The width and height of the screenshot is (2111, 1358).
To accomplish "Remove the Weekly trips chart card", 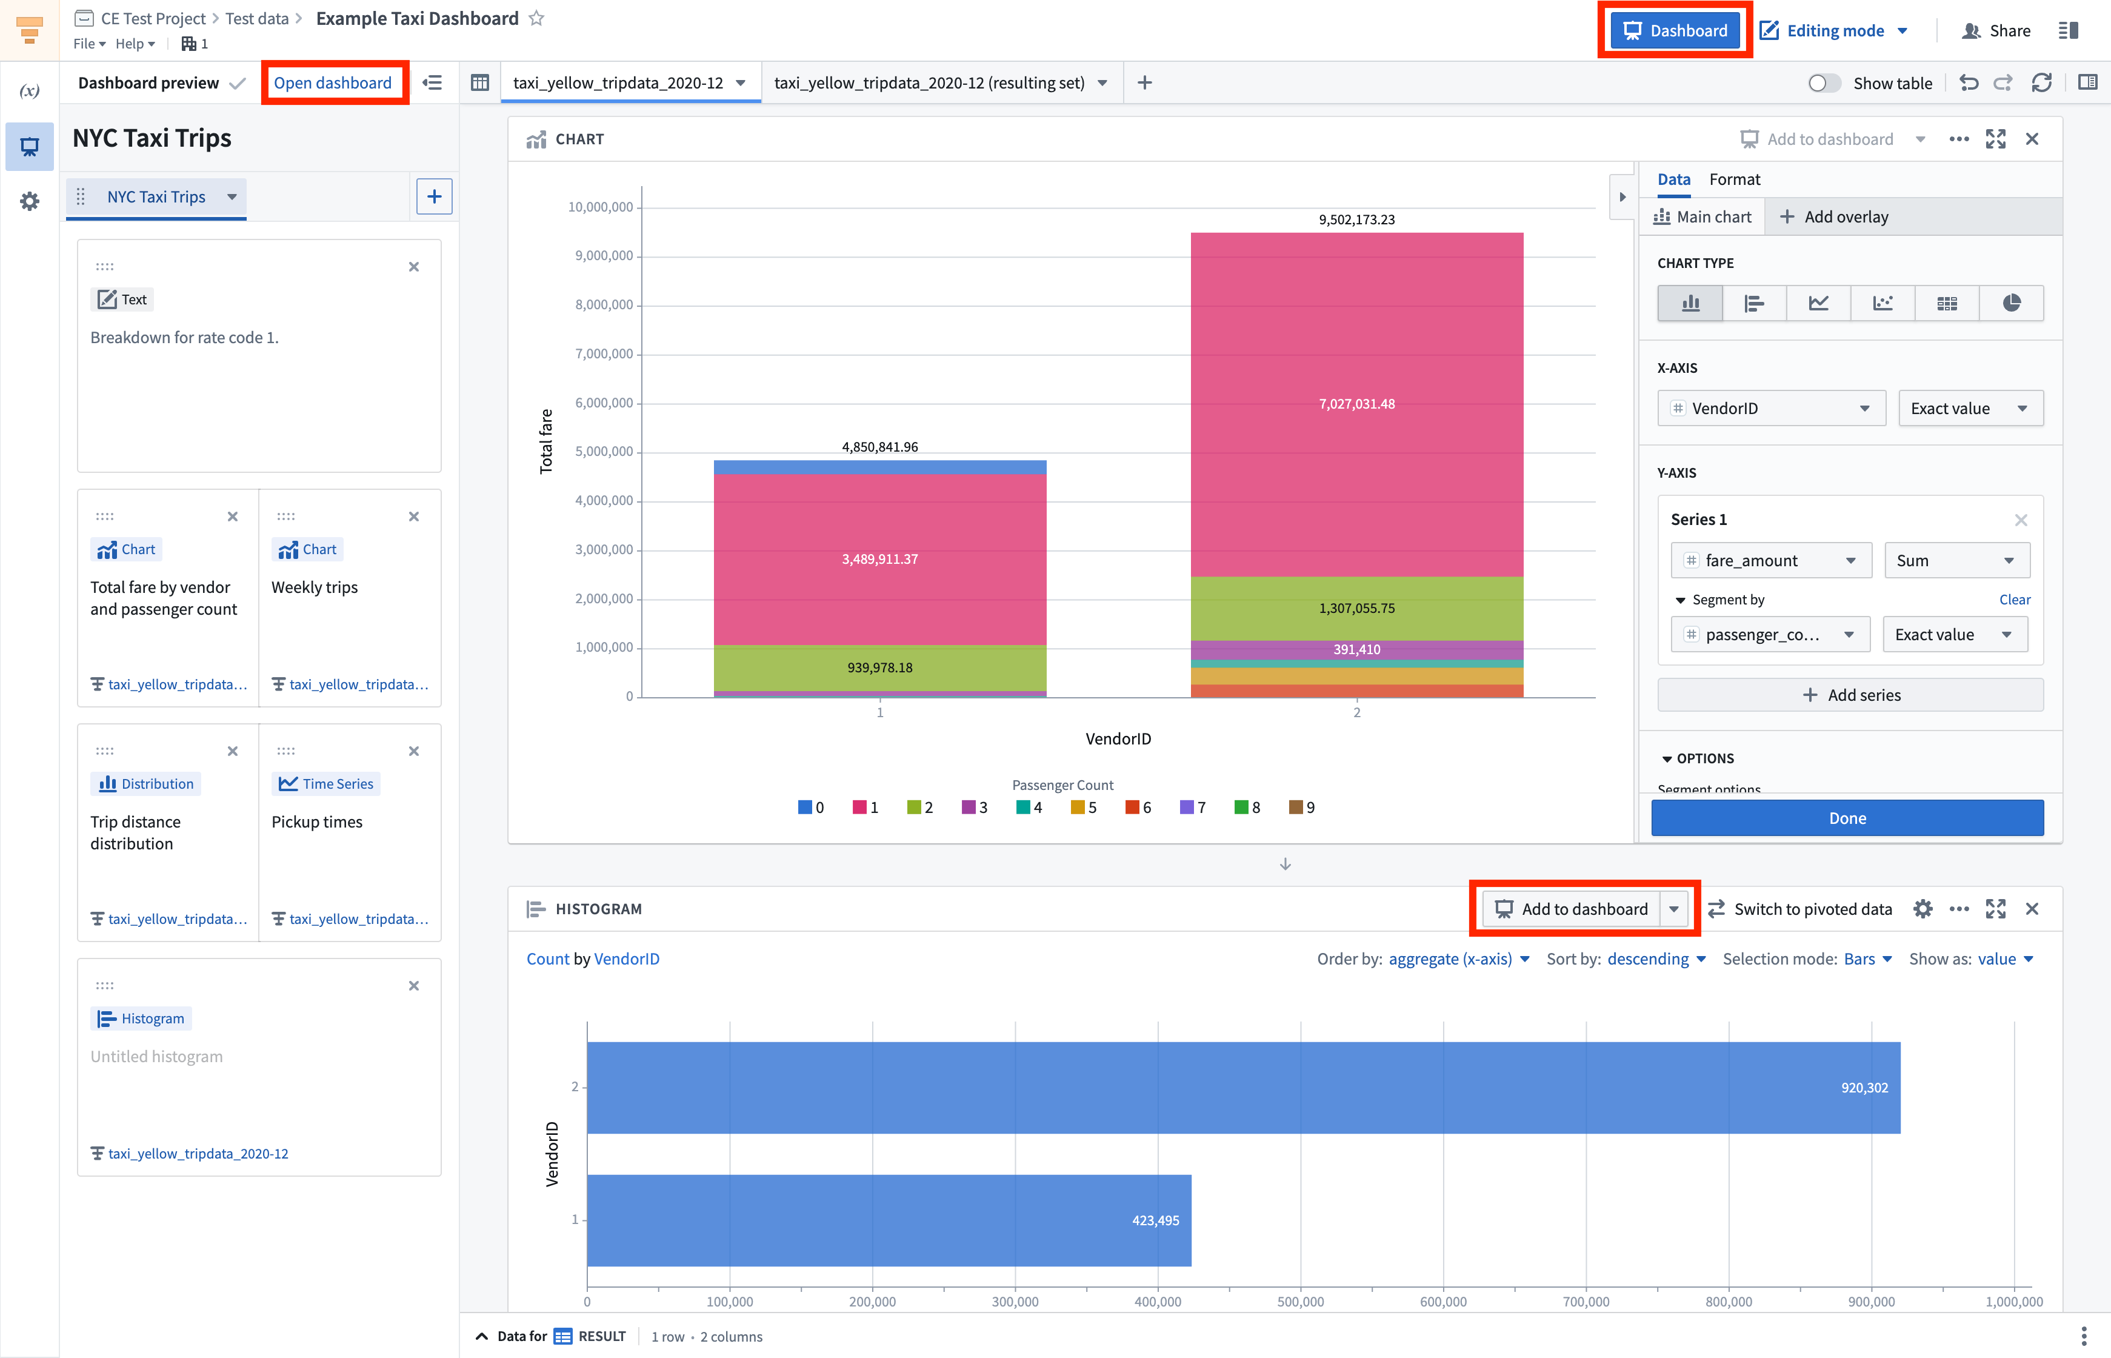I will pyautogui.click(x=413, y=517).
